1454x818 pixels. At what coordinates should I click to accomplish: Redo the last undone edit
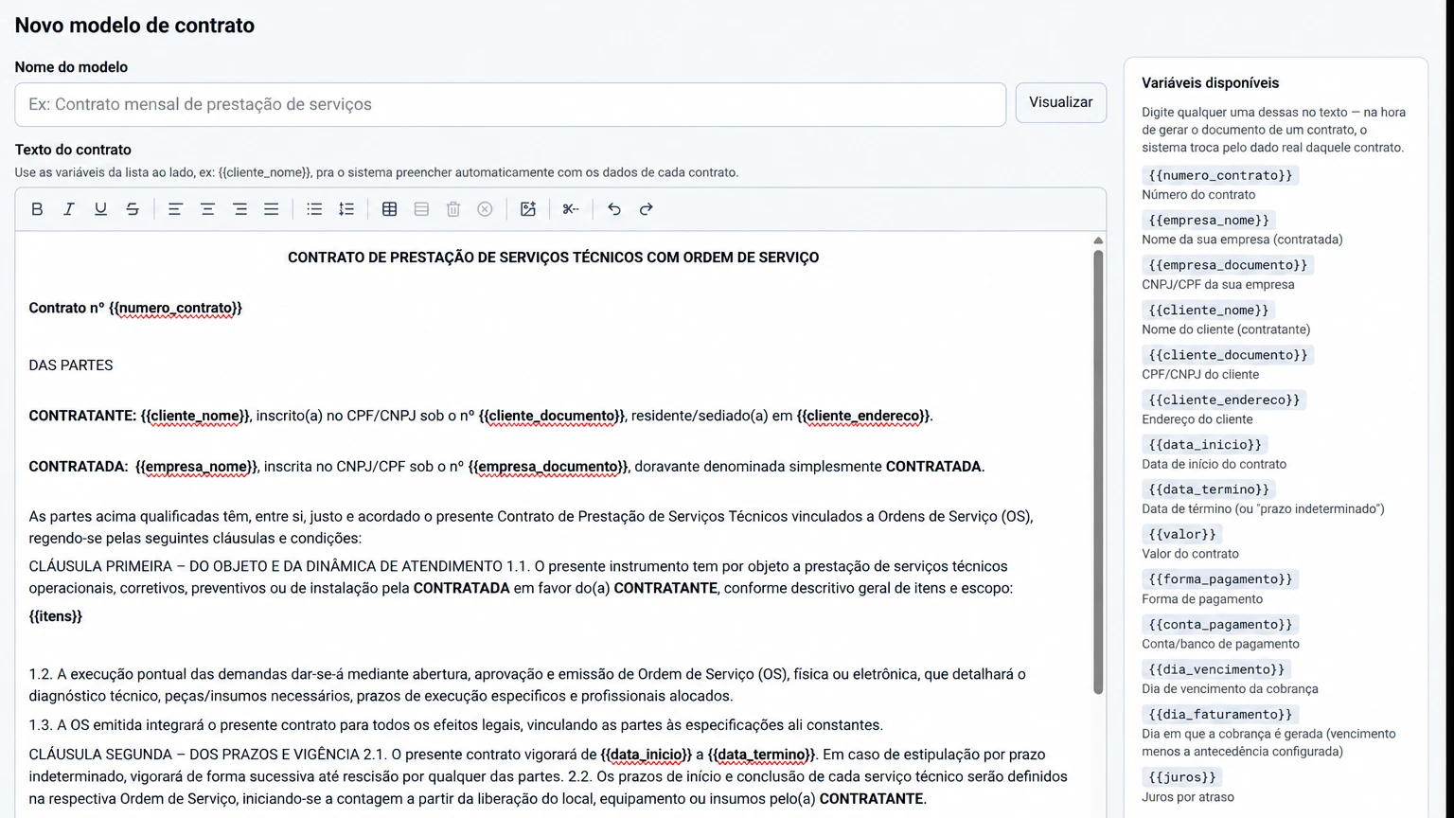click(647, 209)
